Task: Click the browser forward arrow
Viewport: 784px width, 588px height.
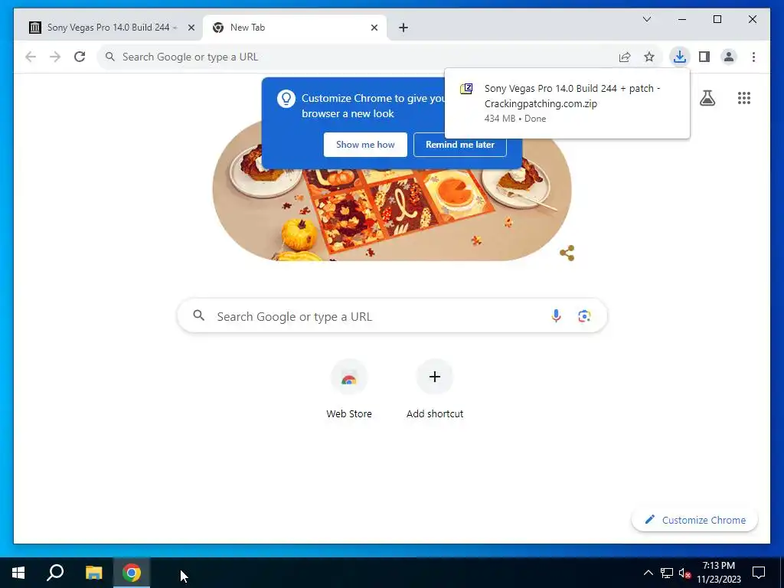Action: click(55, 57)
